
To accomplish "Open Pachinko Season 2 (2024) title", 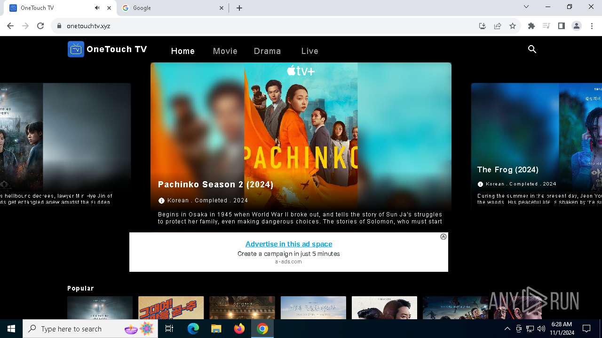I will pyautogui.click(x=216, y=184).
